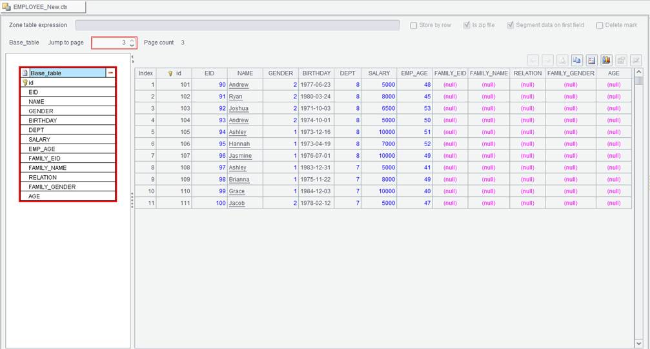Image resolution: width=650 pixels, height=349 pixels.
Task: Select the FAMILY_NAME field in Base_table
Action: tap(68, 168)
